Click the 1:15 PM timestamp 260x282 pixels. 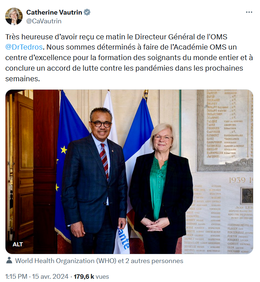click(16, 277)
